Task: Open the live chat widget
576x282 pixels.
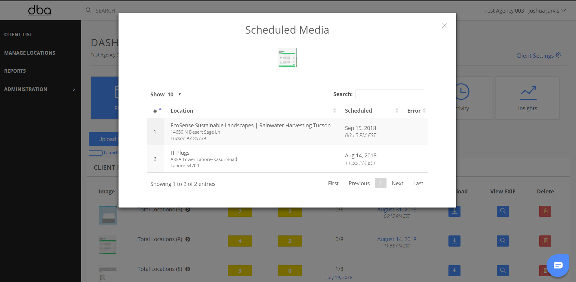Action: point(558,265)
